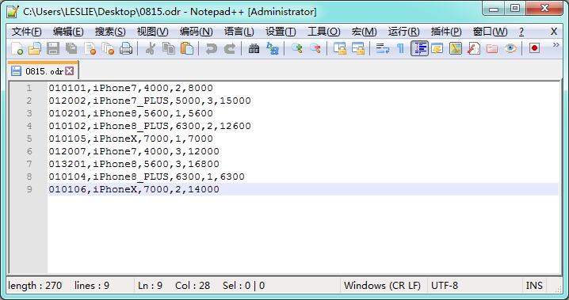Click the Save All toolbar icon
Image resolution: width=569 pixels, height=300 pixels.
(71, 48)
